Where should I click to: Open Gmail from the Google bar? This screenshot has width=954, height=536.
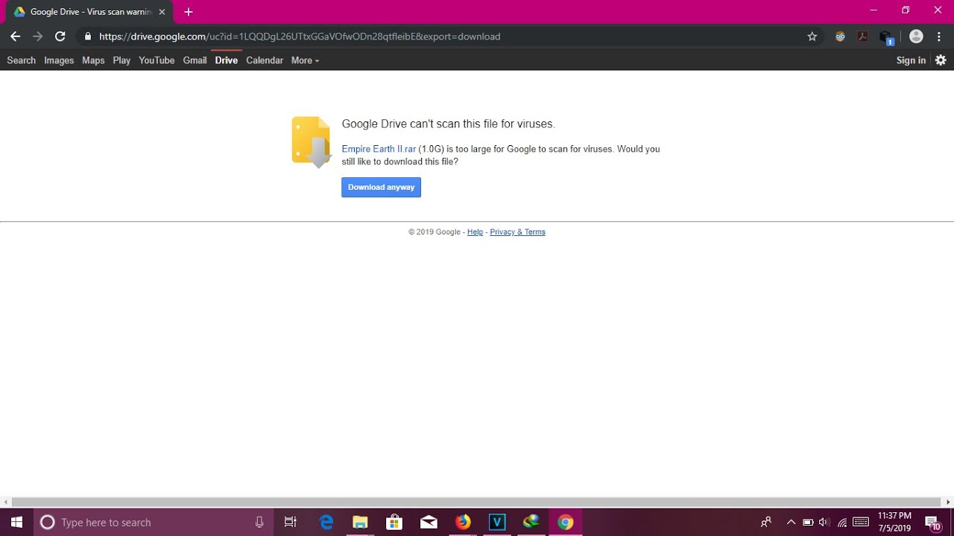pos(195,60)
